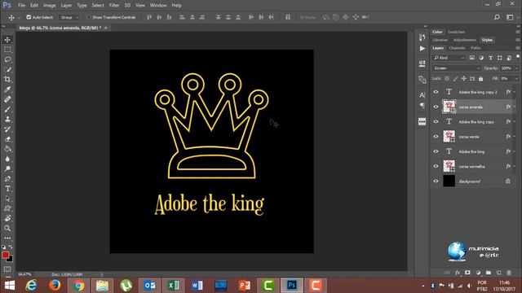Screen dimensions: 522x293
Task: Toggle Show Transform Controls checkbox
Action: (x=89, y=17)
